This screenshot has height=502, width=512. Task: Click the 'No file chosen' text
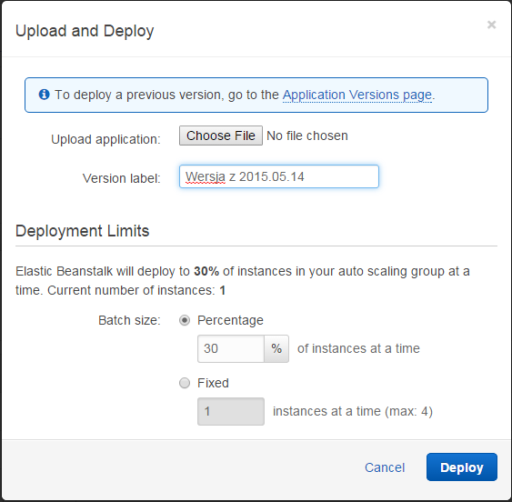click(x=307, y=136)
